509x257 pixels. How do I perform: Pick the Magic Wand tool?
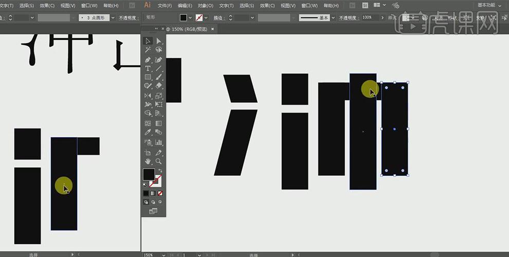point(148,50)
